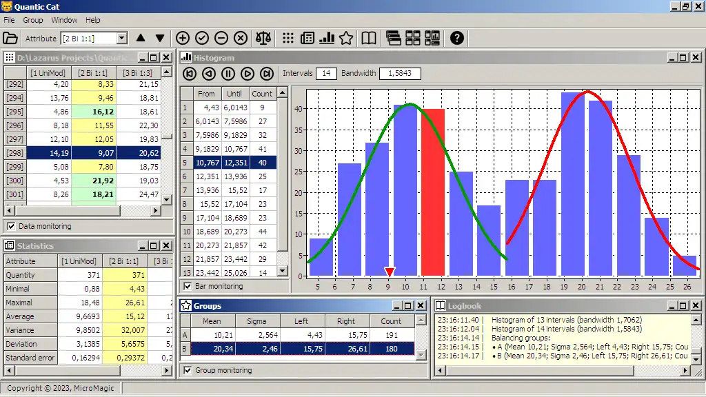Click the Standard error row in Statistics
The width and height of the screenshot is (706, 397).
tap(89, 358)
